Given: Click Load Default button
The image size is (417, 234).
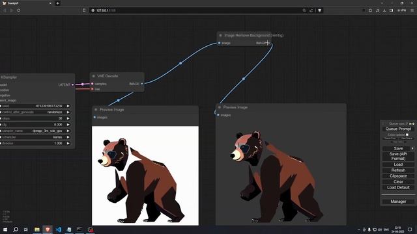Looking at the screenshot, I should [398, 187].
